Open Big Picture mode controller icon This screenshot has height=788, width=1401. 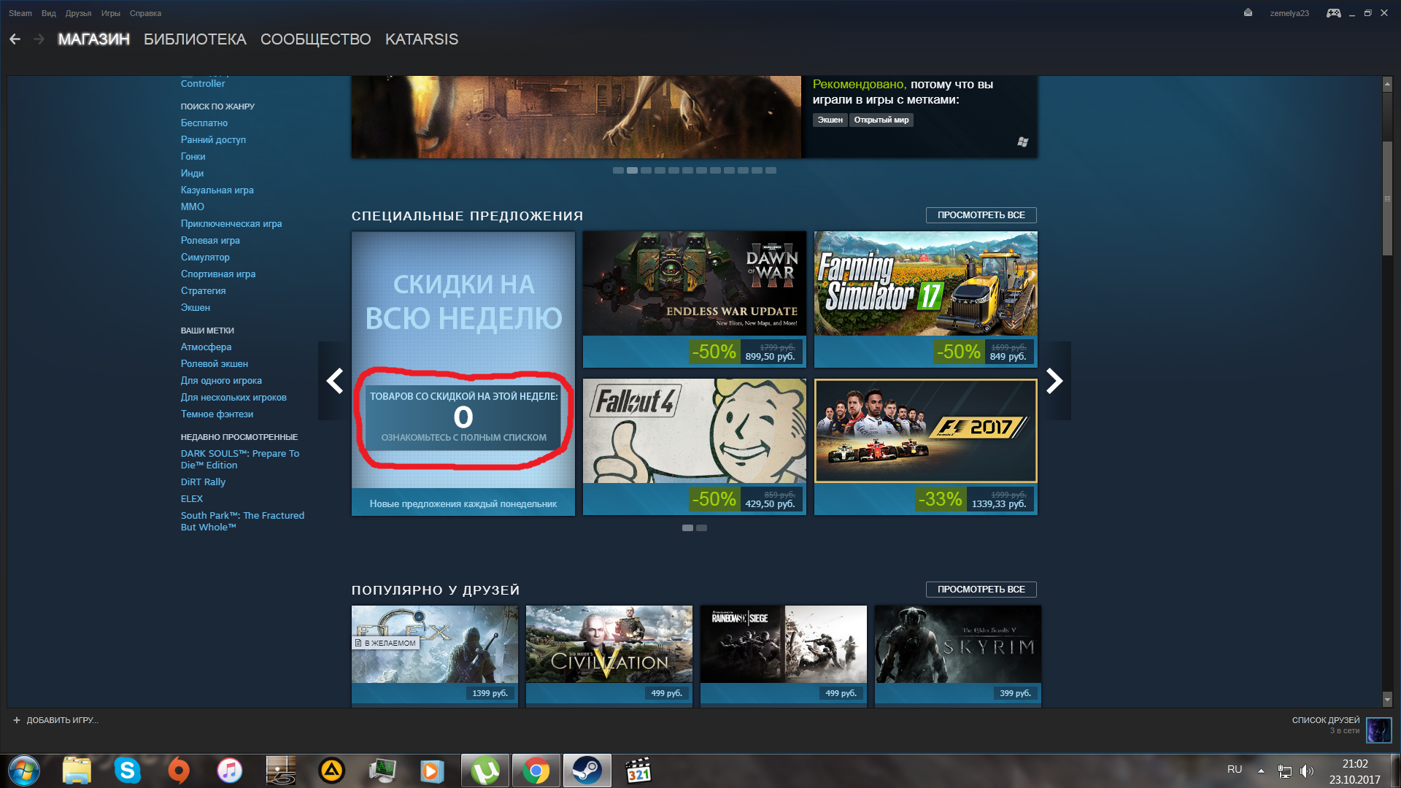click(1333, 13)
